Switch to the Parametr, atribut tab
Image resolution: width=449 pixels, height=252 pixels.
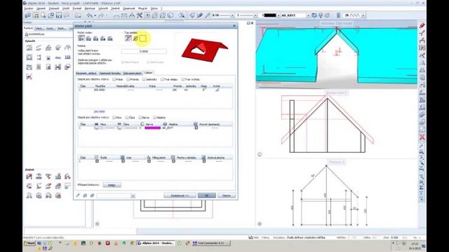click(86, 73)
